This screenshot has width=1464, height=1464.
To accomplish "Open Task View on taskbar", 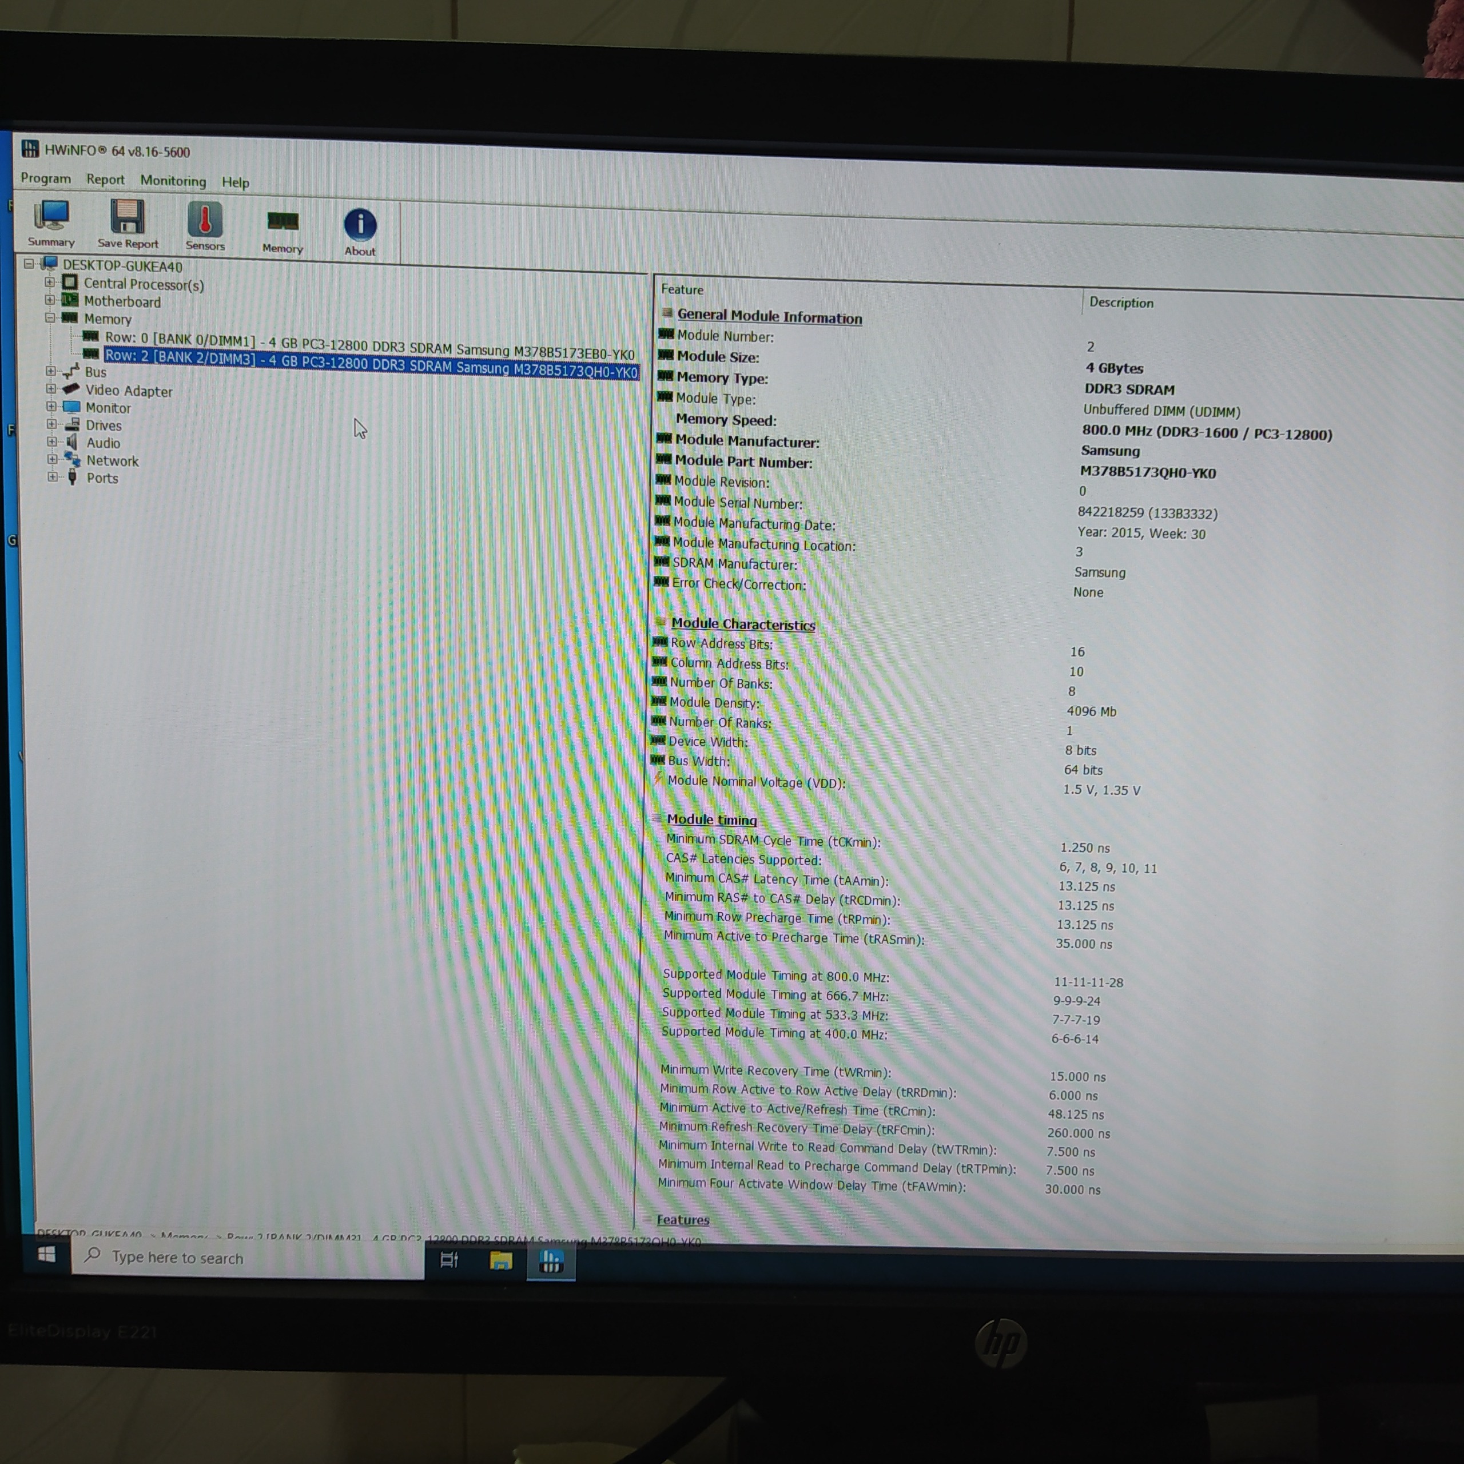I will click(449, 1259).
